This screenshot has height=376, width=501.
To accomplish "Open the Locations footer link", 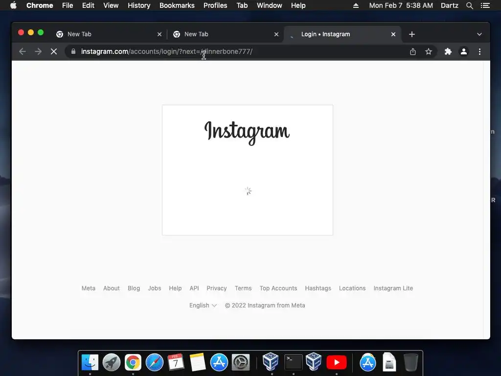I will click(x=352, y=288).
